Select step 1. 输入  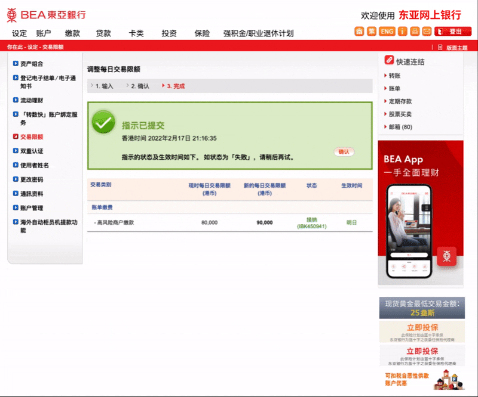tap(104, 86)
